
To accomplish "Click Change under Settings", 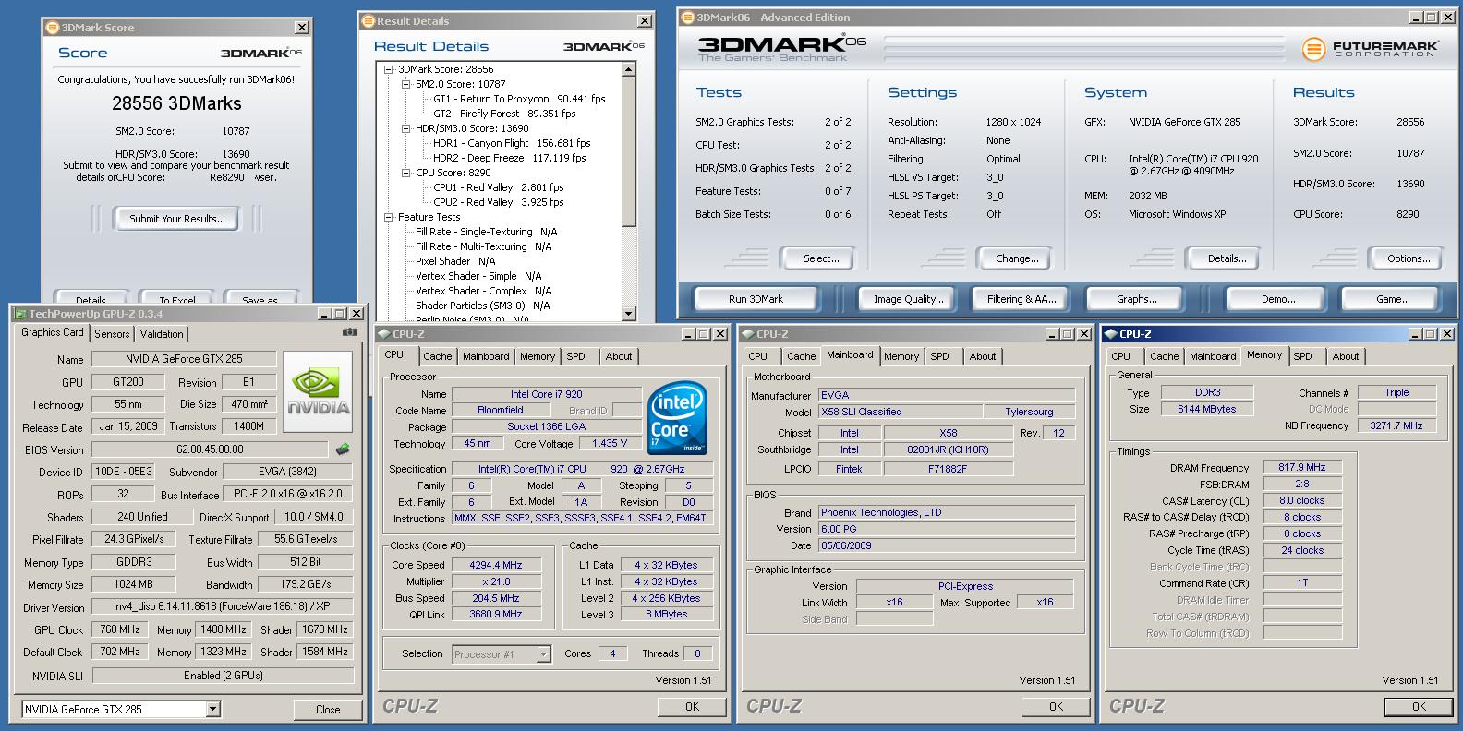I will click(1017, 258).
